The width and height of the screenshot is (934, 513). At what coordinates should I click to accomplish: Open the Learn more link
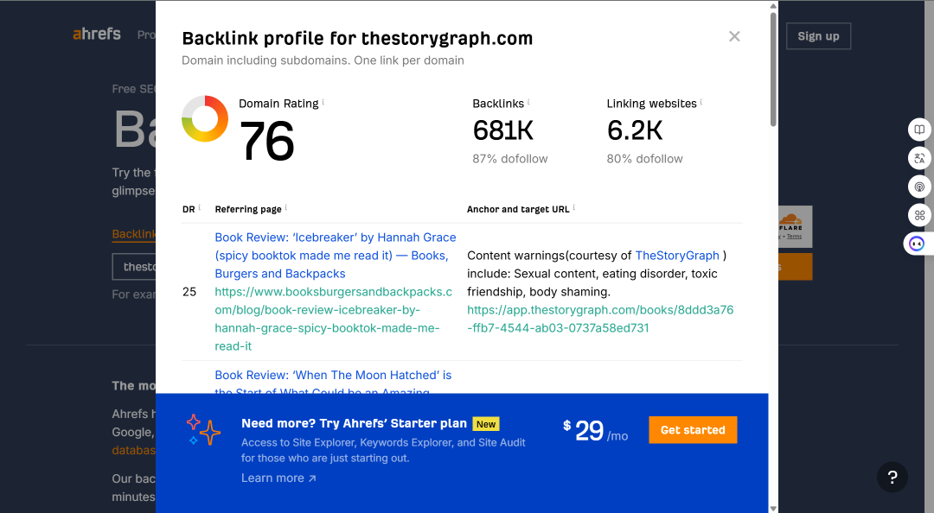click(278, 478)
